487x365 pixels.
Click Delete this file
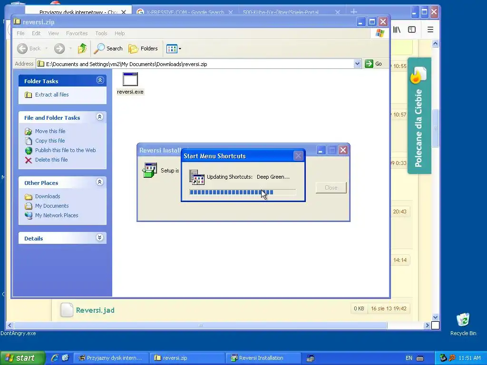[51, 160]
